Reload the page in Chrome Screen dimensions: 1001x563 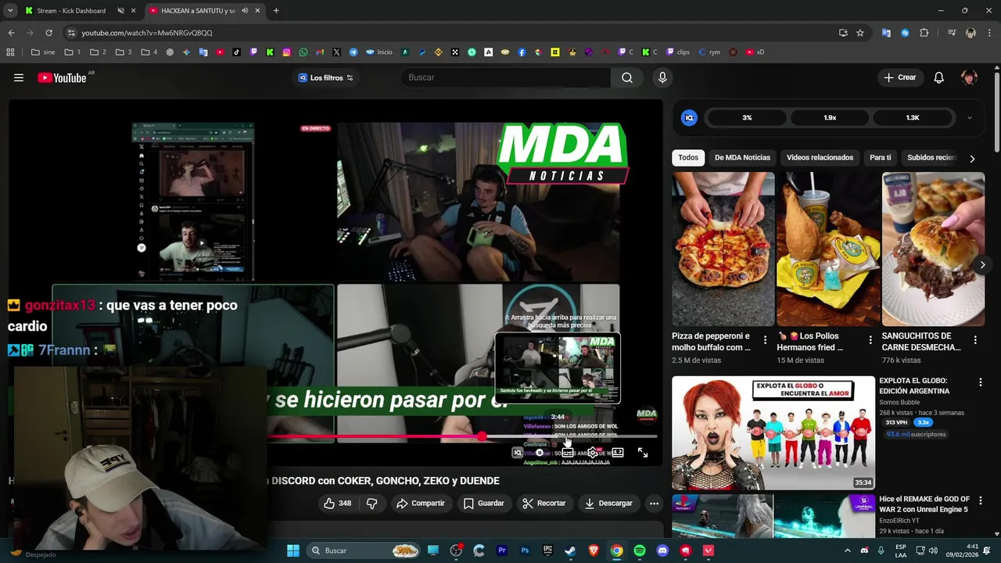pos(48,33)
